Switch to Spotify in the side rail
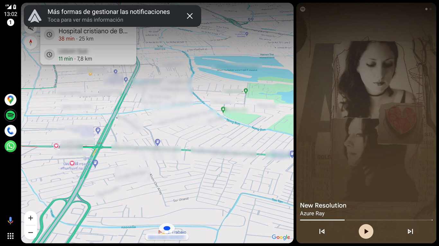Image resolution: width=439 pixels, height=246 pixels. [11, 115]
